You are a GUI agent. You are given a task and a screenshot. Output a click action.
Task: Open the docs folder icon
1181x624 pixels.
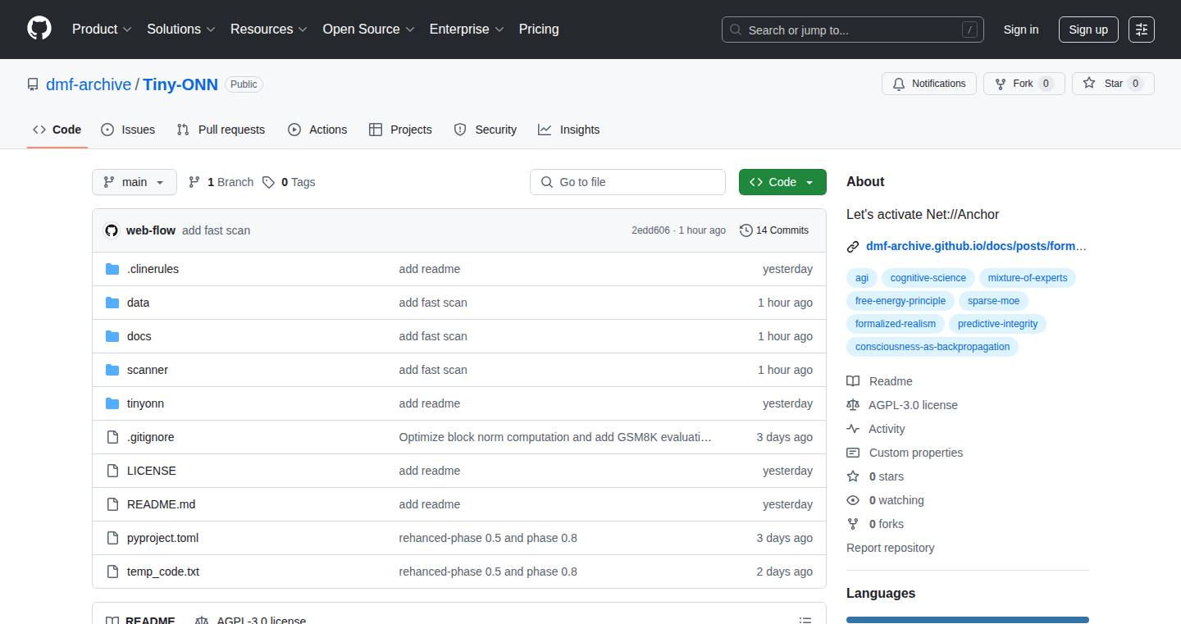click(112, 336)
